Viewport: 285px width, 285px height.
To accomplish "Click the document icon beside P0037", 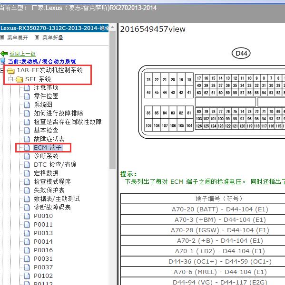I will pyautogui.click(x=27, y=267).
